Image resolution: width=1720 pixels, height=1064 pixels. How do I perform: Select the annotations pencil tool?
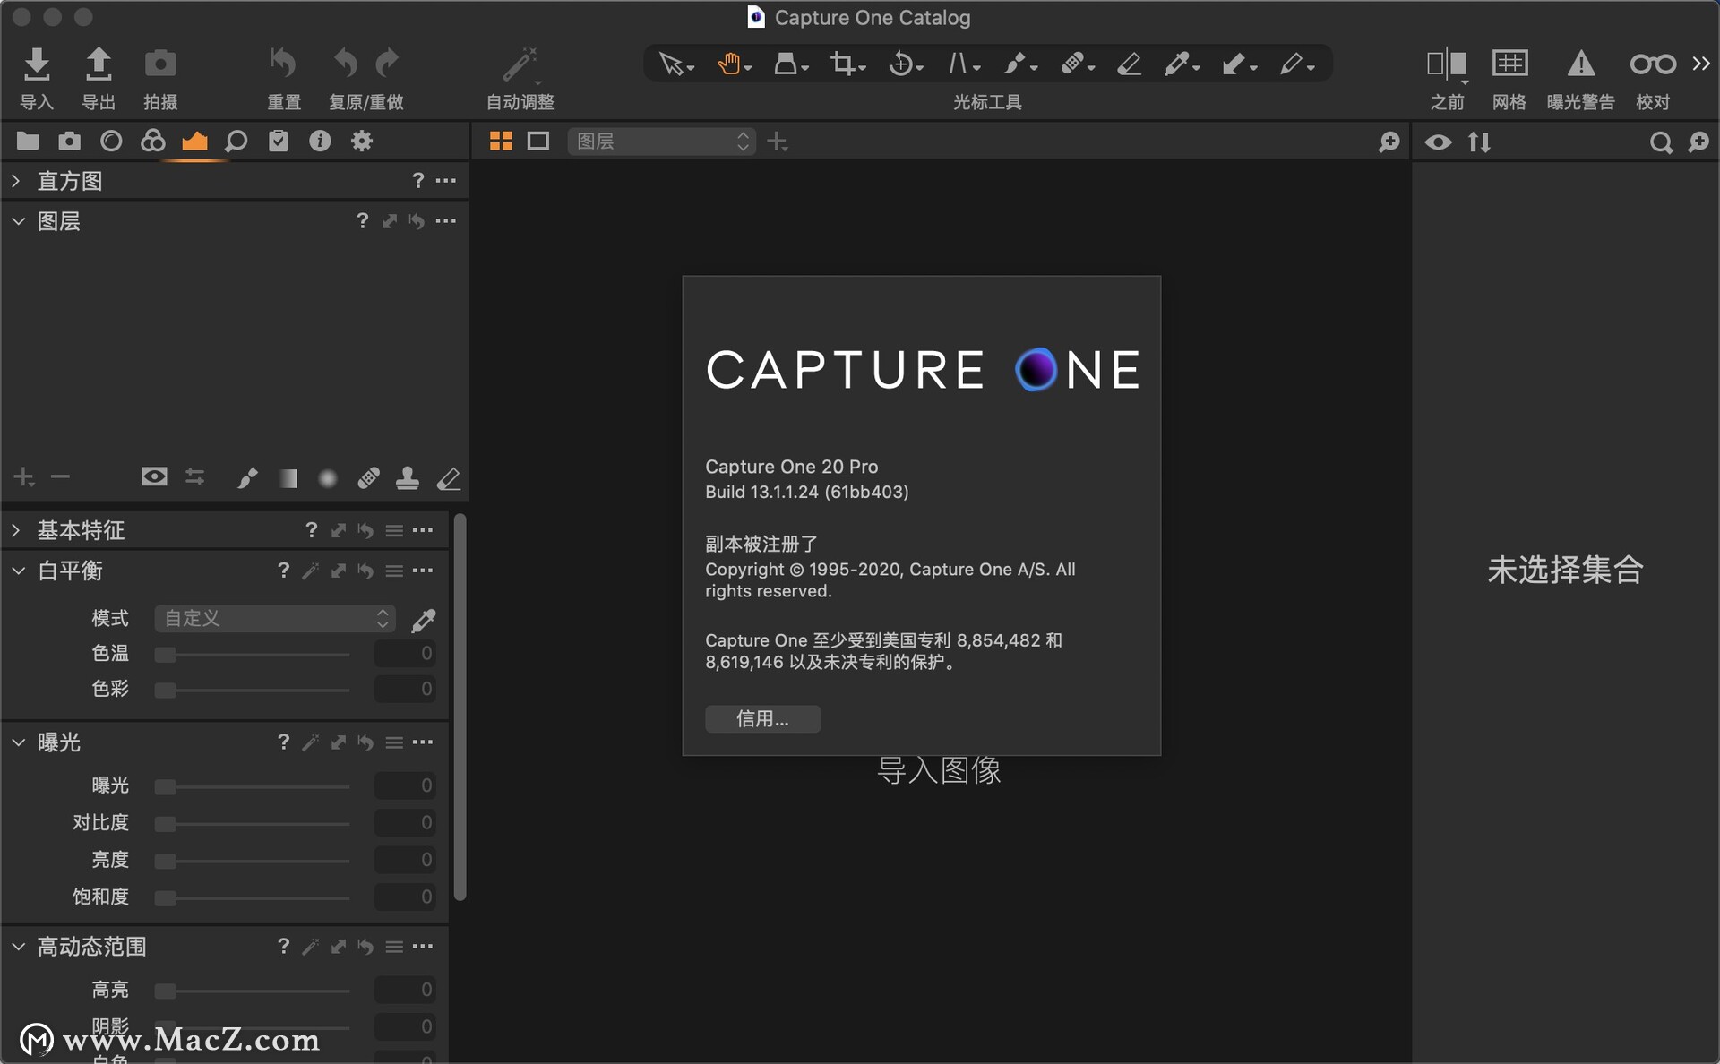tap(1296, 64)
